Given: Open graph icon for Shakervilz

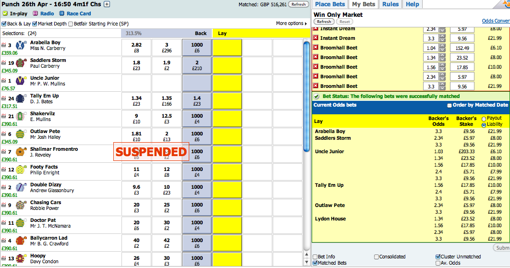Looking at the screenshot, I should [x=3, y=116].
